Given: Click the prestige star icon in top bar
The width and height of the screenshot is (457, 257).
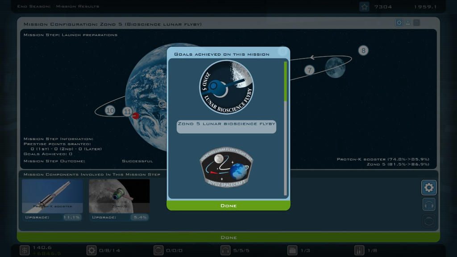Looking at the screenshot, I should (364, 7).
